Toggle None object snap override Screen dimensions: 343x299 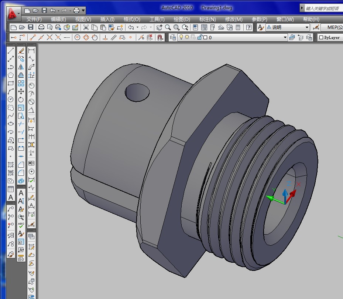click(150, 37)
